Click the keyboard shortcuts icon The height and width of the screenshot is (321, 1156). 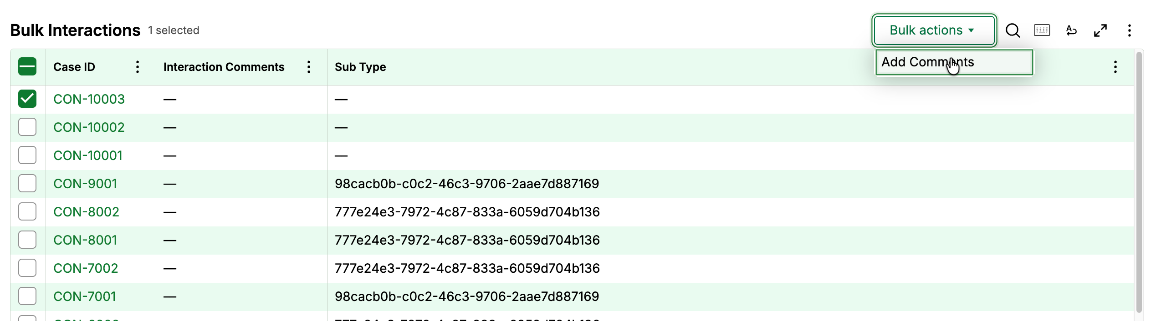(1042, 30)
